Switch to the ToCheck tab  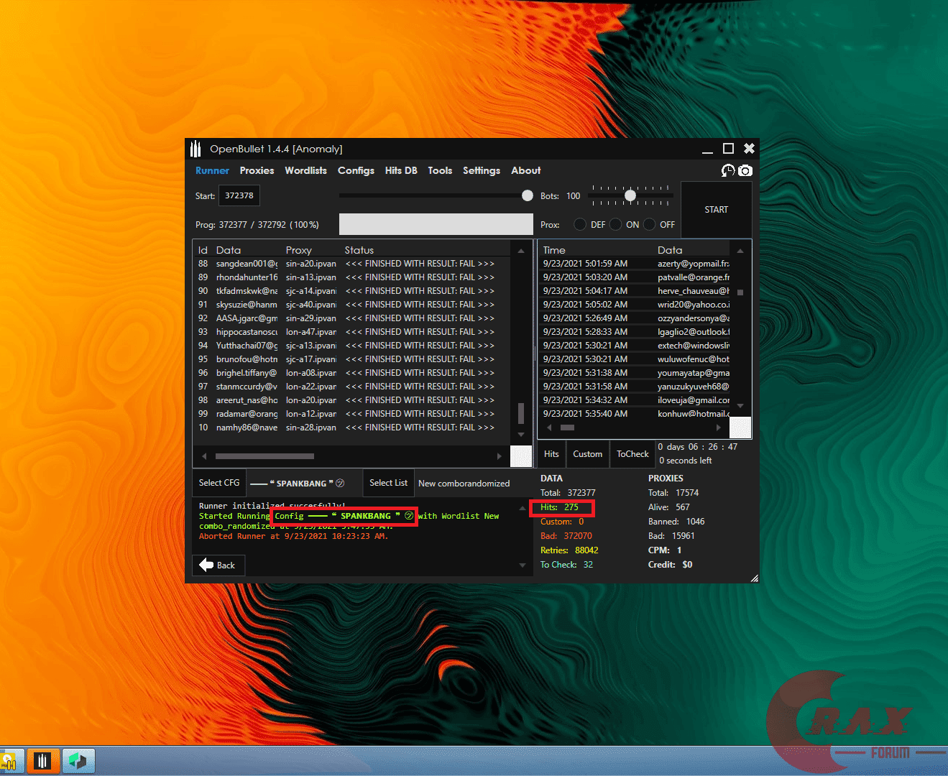coord(632,453)
